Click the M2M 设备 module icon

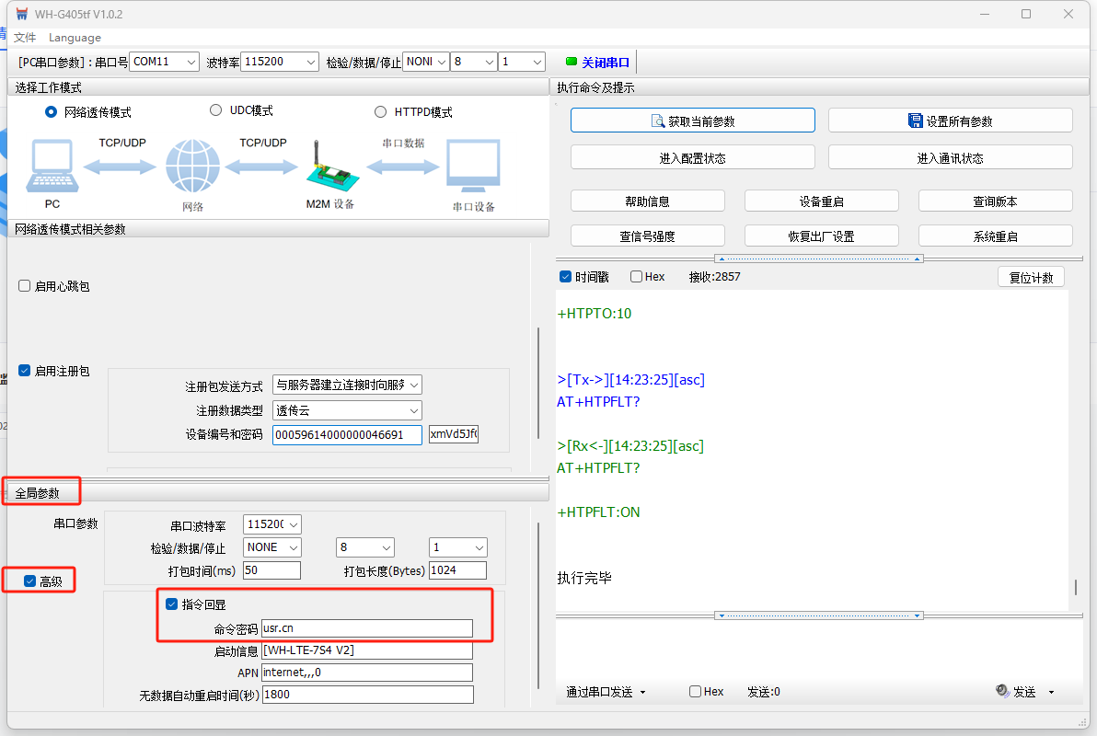coord(329,168)
